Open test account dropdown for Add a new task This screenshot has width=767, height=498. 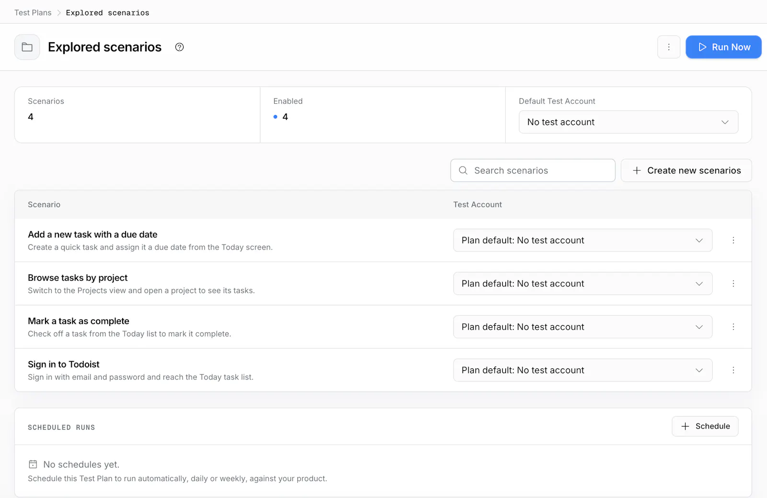click(x=582, y=240)
